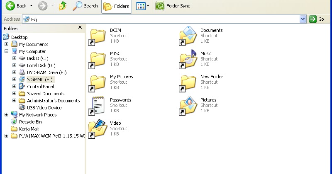Expand My Network Places node

click(x=6, y=115)
